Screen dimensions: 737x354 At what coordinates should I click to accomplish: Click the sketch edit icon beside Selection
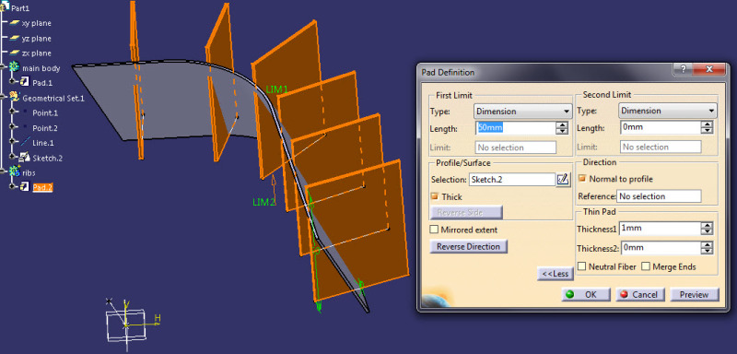click(x=563, y=180)
